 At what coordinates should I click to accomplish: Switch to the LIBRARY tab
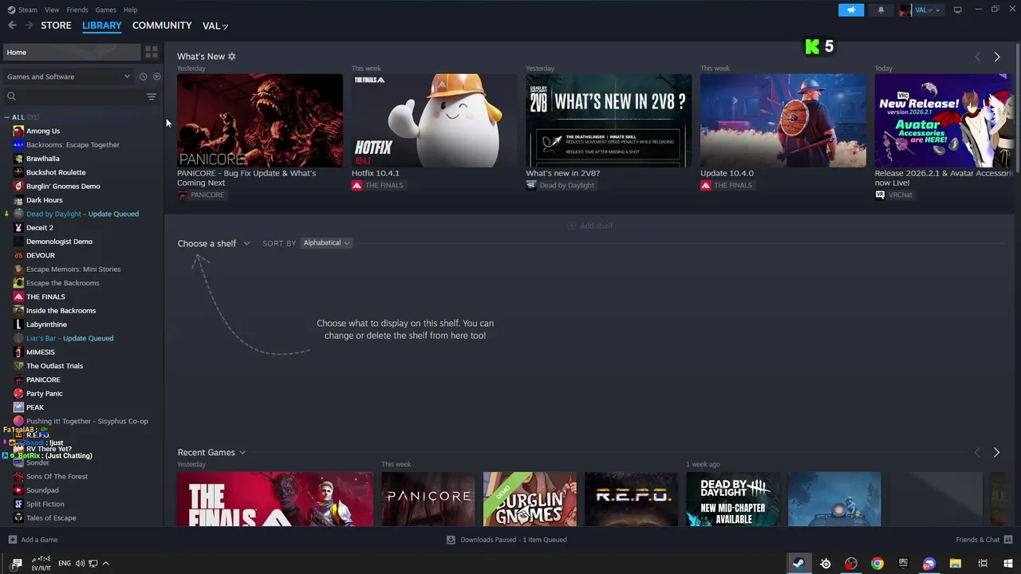pos(102,26)
